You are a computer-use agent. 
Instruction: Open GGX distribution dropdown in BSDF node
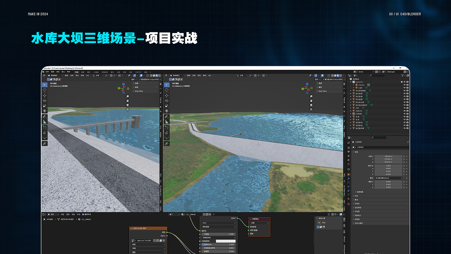click(218, 223)
